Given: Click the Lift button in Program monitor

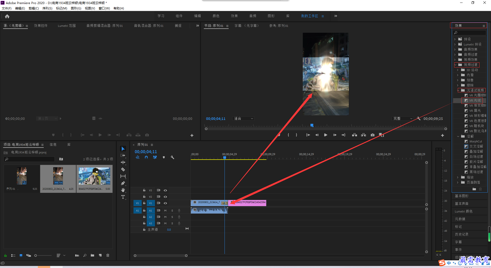Looking at the screenshot, I should pyautogui.click(x=354, y=135).
